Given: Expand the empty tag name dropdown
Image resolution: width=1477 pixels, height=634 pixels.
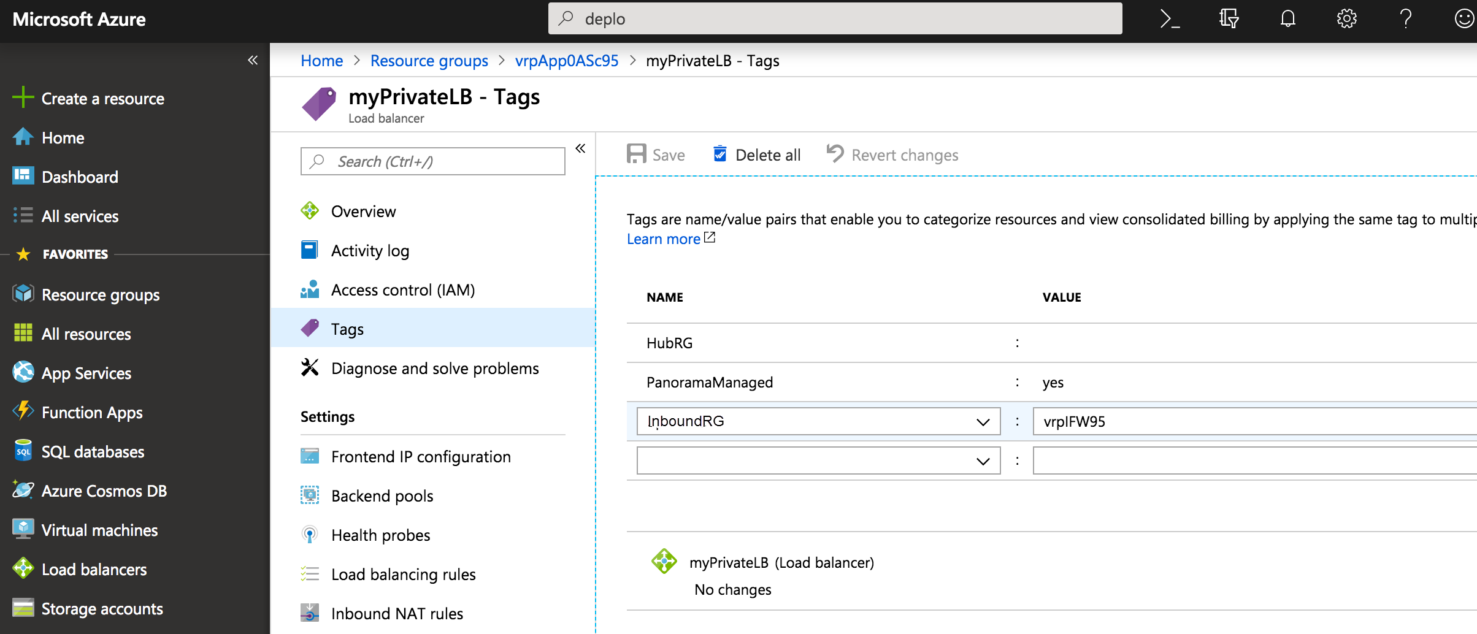Looking at the screenshot, I should tap(983, 461).
